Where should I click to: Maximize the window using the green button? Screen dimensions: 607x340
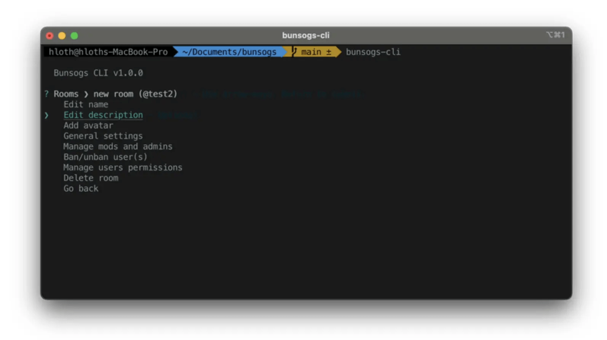point(74,36)
